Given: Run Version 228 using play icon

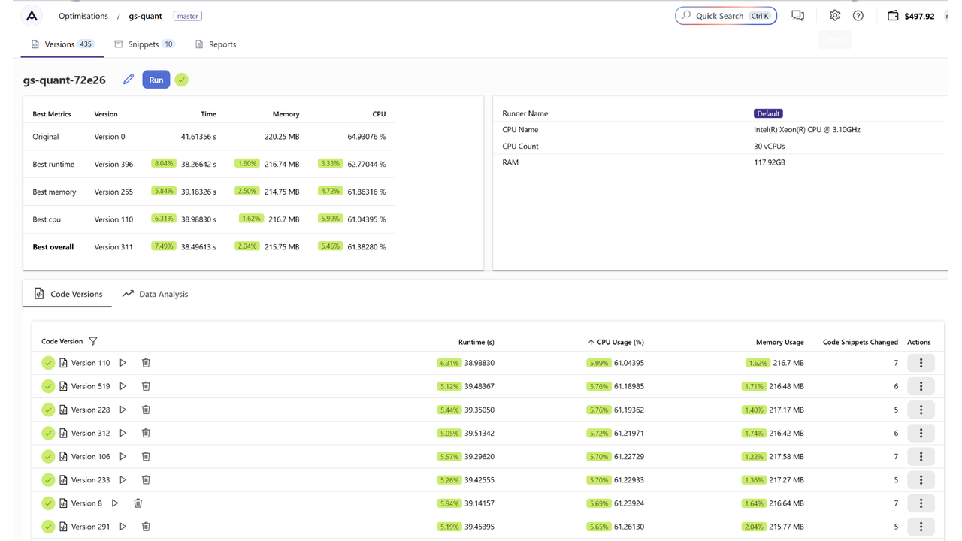Looking at the screenshot, I should (123, 410).
